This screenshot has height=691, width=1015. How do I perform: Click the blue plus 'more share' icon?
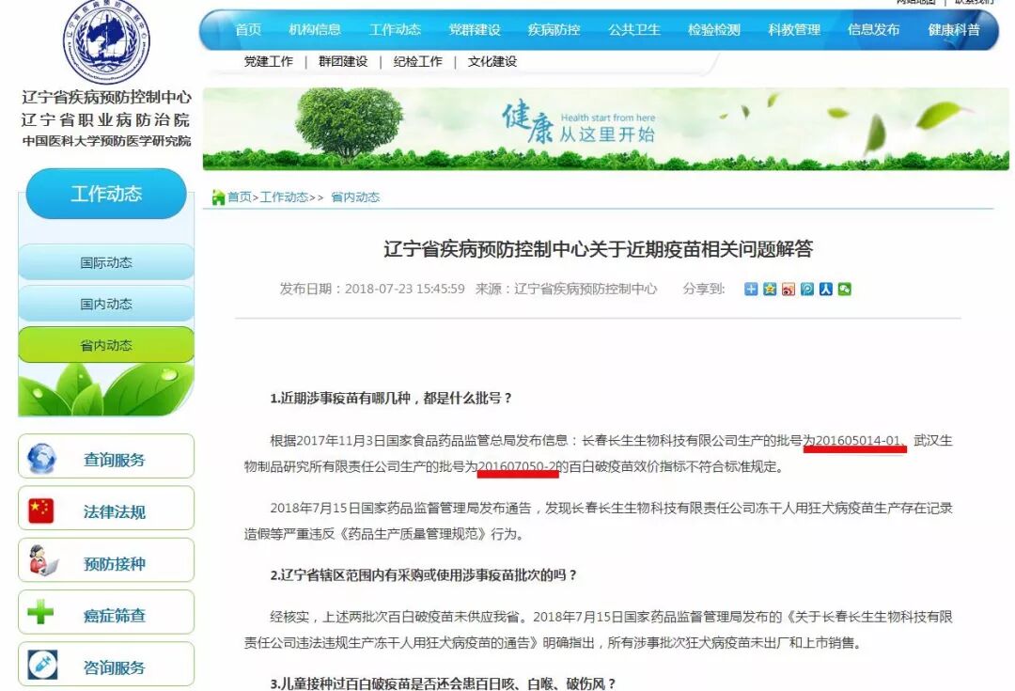pos(751,289)
